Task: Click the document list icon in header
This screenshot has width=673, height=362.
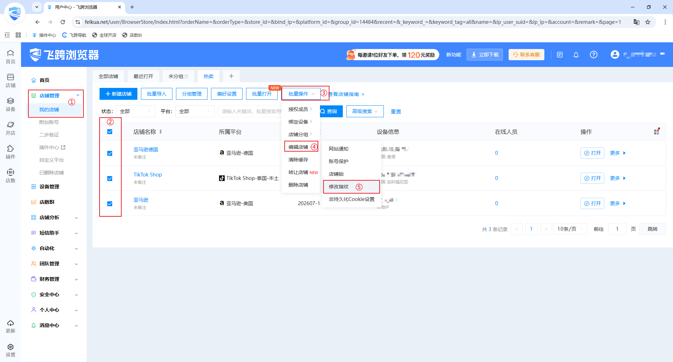Action: tap(560, 55)
